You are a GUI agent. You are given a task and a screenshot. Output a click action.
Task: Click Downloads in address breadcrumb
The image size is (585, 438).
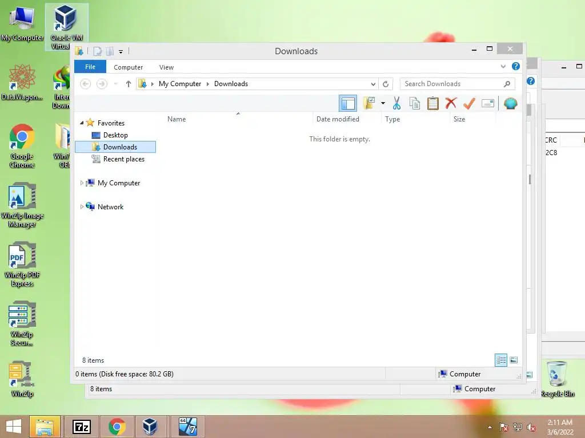pos(231,84)
